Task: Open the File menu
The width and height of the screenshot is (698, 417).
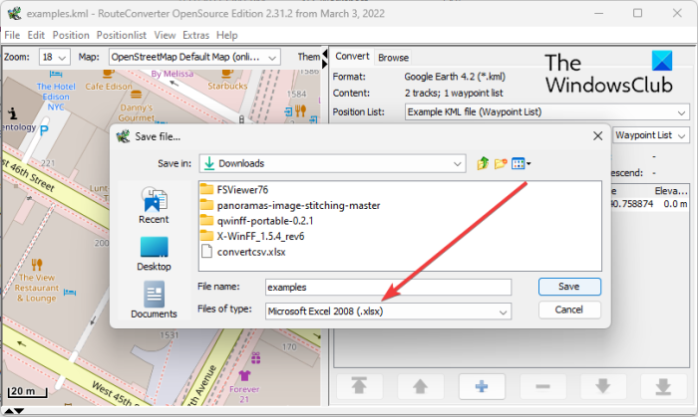Action: pyautogui.click(x=12, y=35)
